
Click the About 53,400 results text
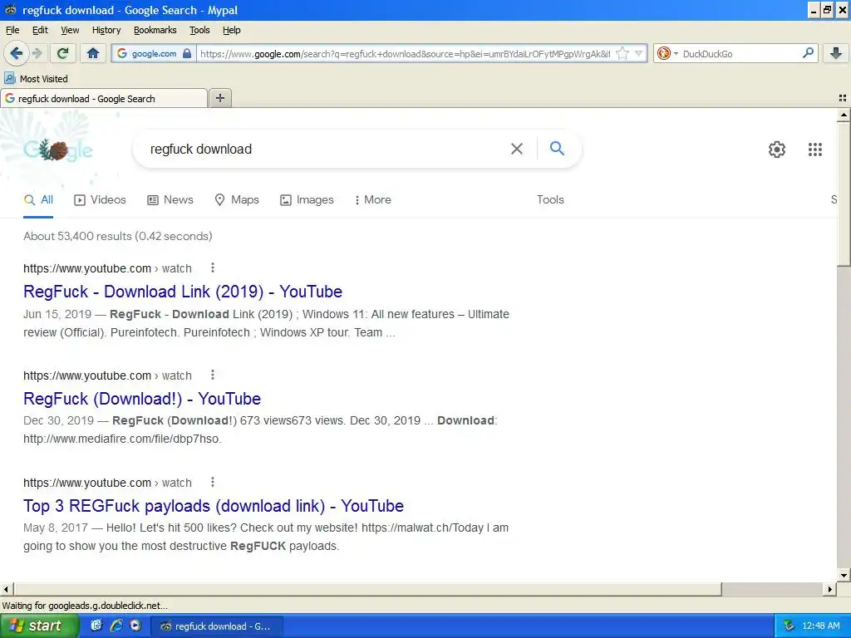click(x=118, y=236)
